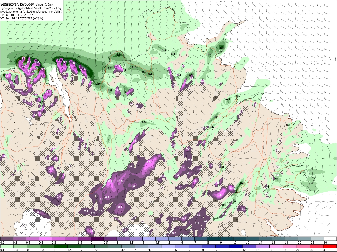The image size is (337, 252).
Task: Click the 1.2 precipitation value on the map
Action: [x=241, y=183]
